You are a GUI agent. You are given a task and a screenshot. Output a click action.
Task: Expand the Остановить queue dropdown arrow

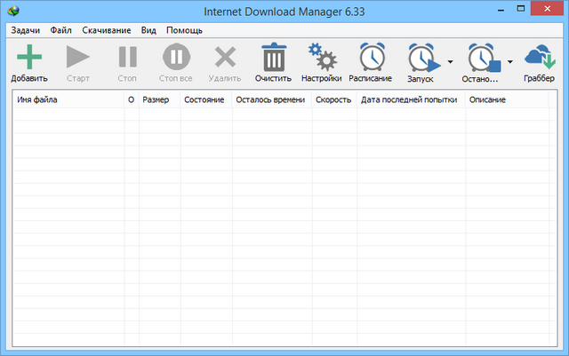click(x=510, y=62)
